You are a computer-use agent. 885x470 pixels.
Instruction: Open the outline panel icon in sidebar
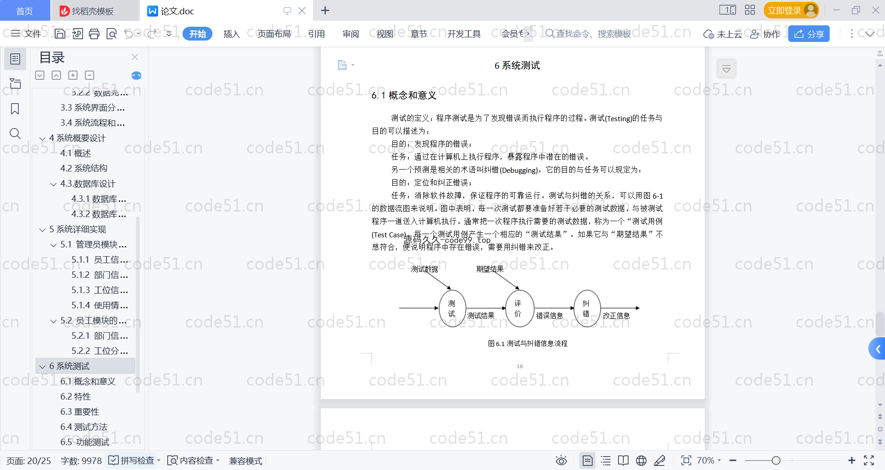click(15, 59)
